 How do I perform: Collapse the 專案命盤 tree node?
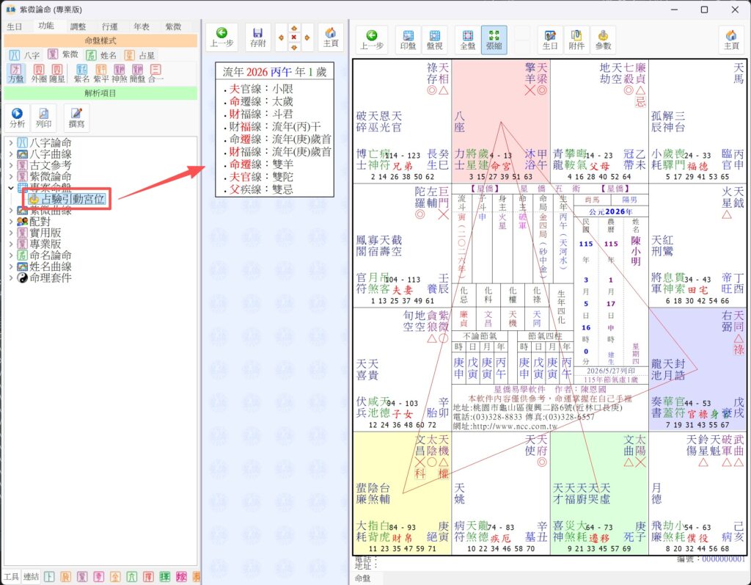(x=11, y=187)
